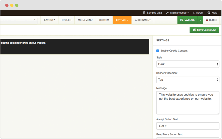Viewport: 222px width, 139px height.
Task: Click the red Close icon
Action: point(207,20)
